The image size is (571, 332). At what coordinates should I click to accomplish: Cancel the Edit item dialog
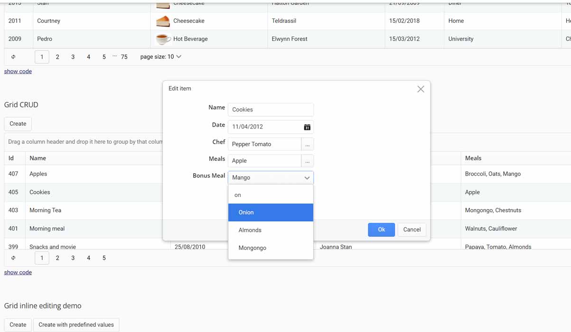click(x=412, y=230)
